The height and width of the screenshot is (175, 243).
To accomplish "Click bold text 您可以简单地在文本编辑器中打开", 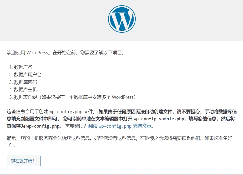I will click(97, 119).
